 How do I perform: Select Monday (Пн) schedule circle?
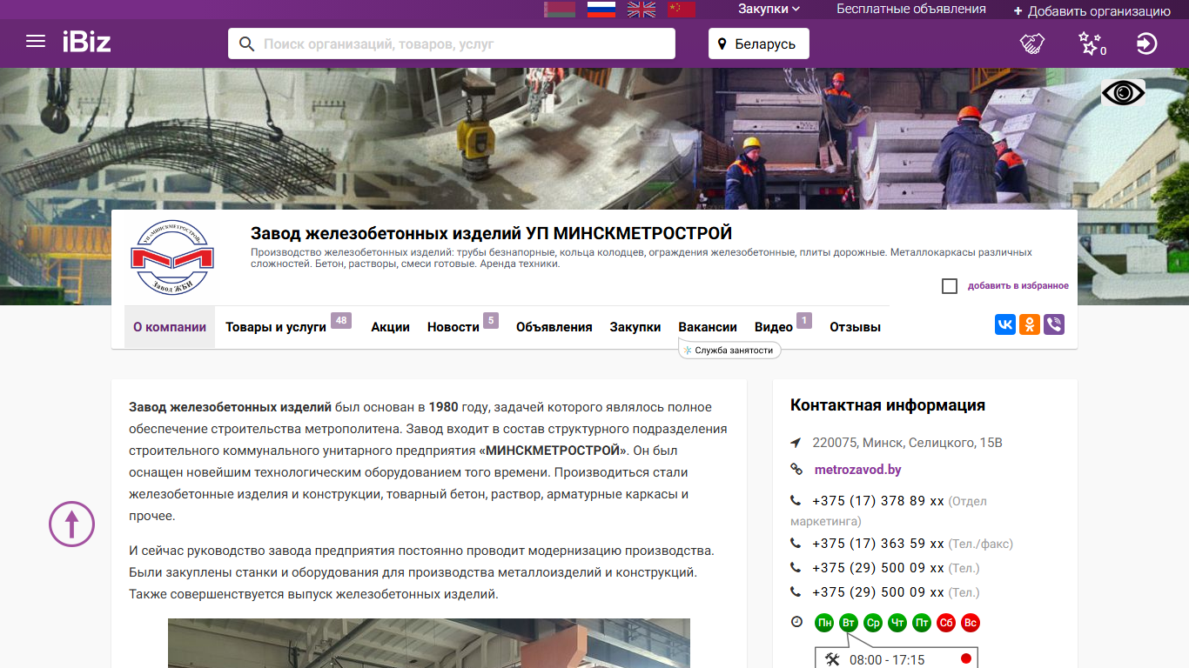(824, 623)
